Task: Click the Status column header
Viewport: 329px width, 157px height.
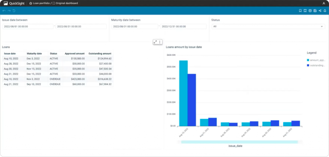Action: coord(54,54)
